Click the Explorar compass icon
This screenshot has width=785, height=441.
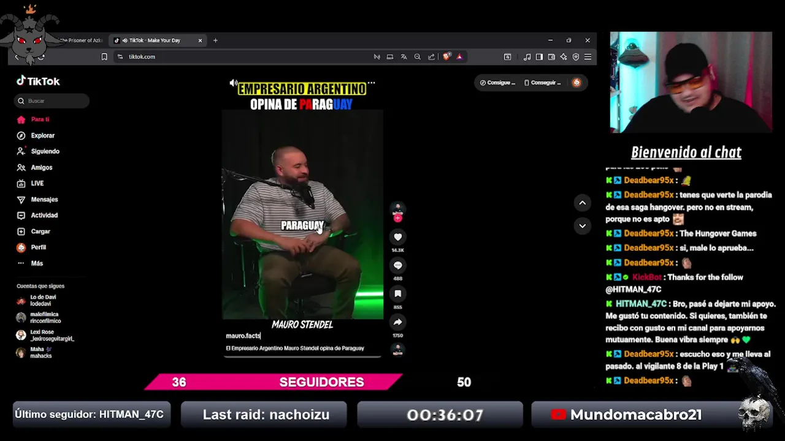(x=21, y=135)
